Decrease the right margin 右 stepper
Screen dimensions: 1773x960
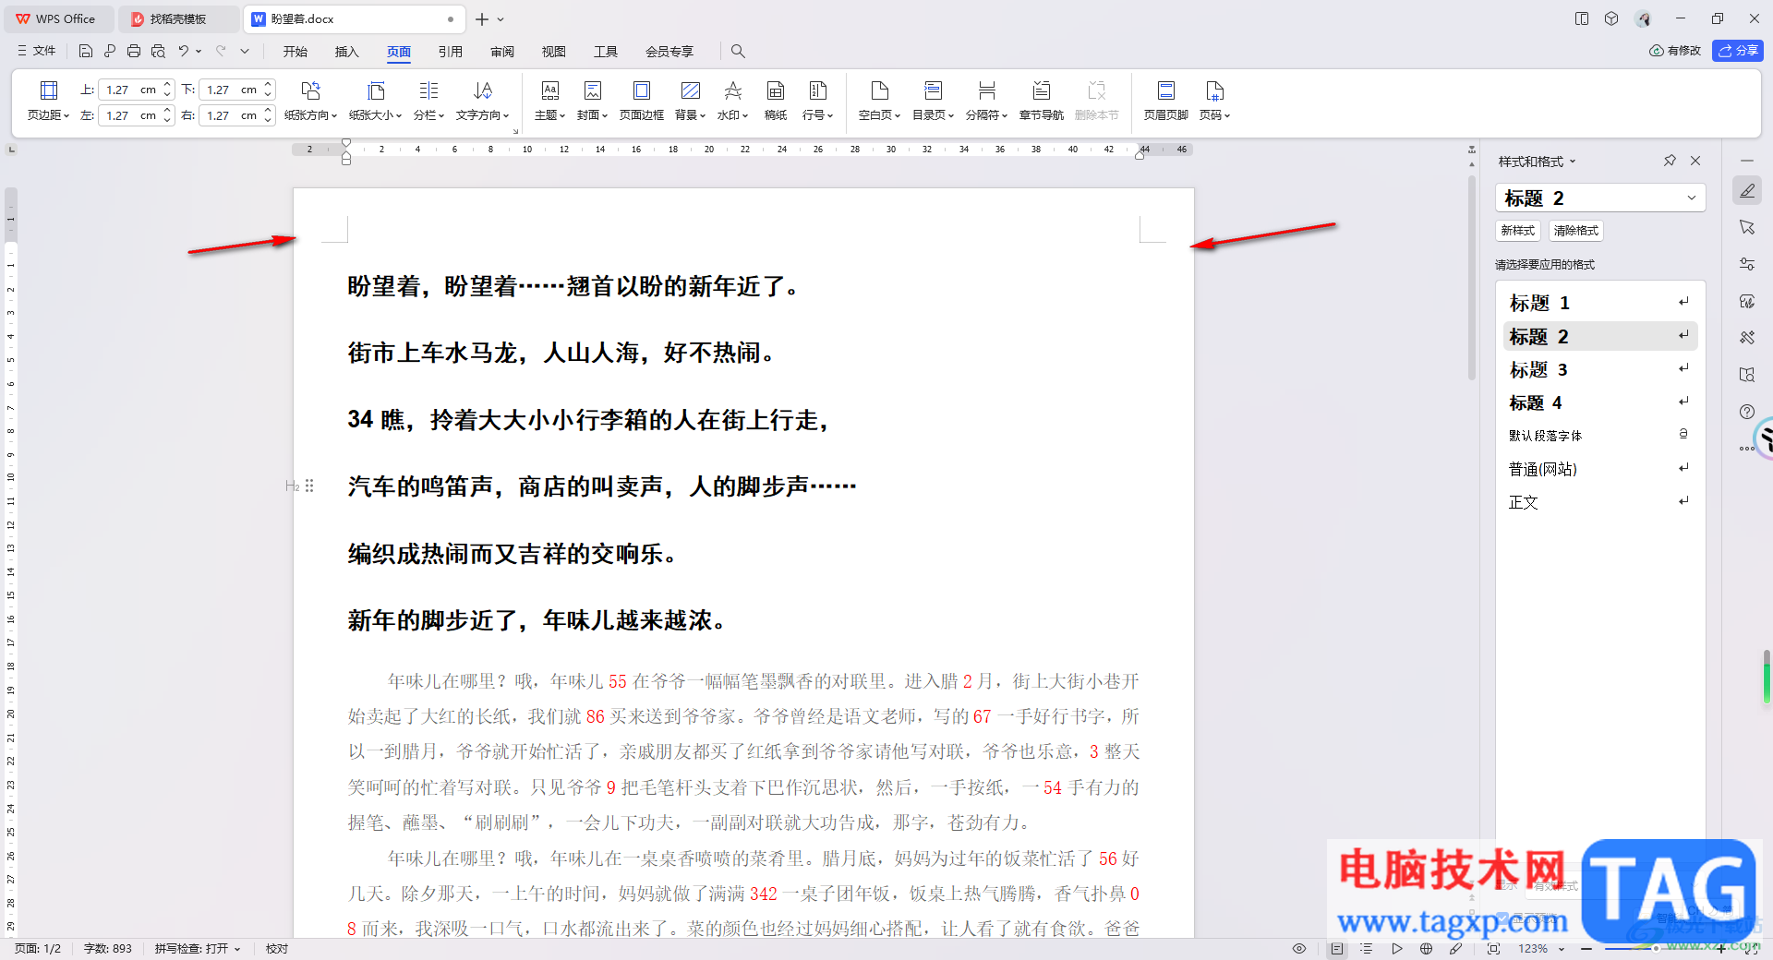pos(268,120)
